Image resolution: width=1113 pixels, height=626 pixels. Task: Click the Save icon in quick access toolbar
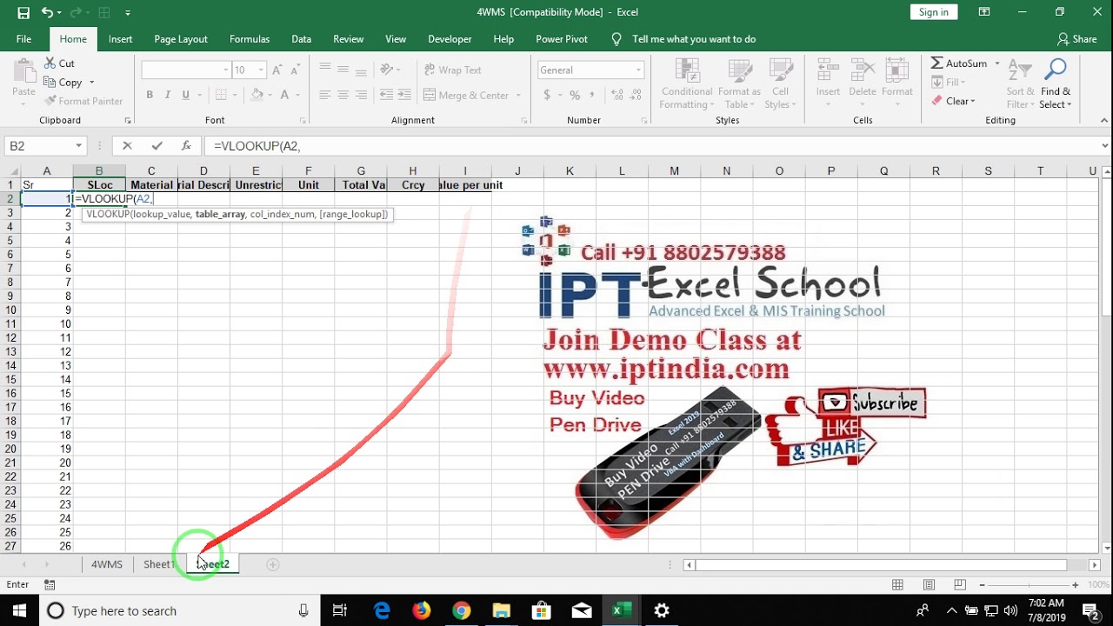[x=23, y=12]
